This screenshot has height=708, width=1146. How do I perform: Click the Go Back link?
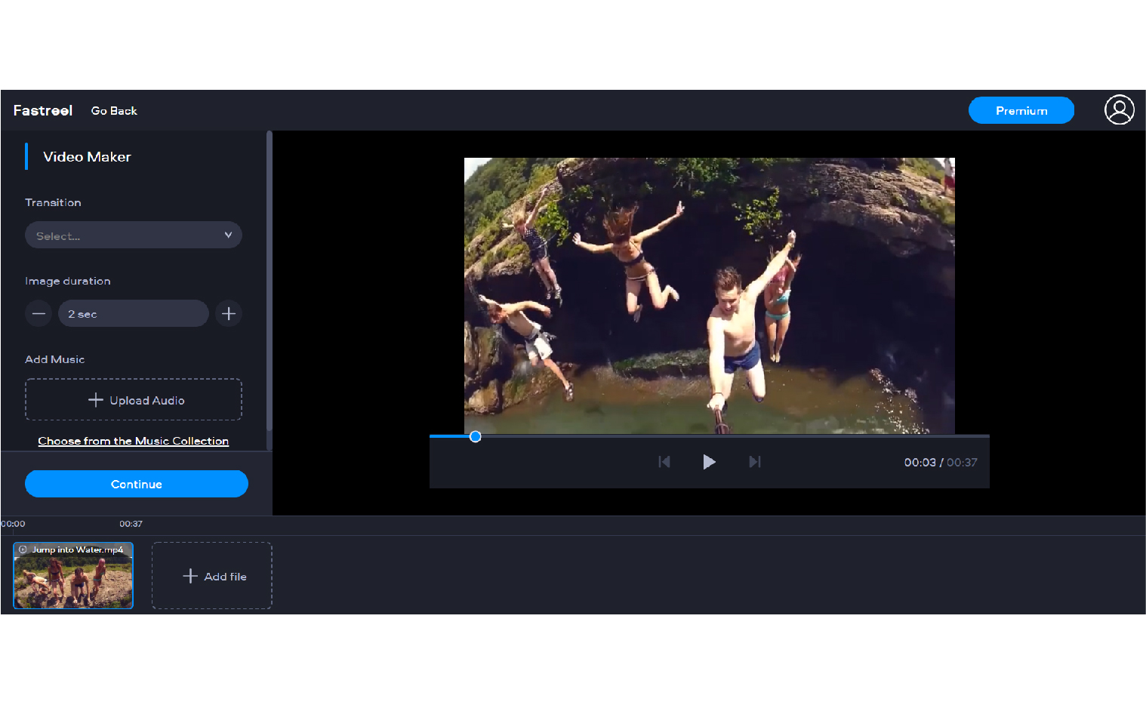[x=114, y=111]
